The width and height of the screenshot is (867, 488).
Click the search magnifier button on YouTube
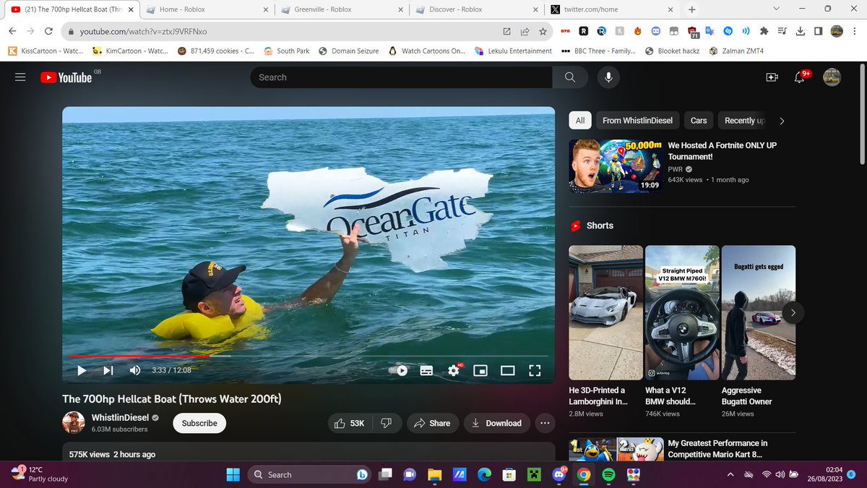point(570,77)
